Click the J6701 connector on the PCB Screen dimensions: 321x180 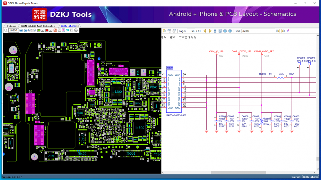click(39, 135)
